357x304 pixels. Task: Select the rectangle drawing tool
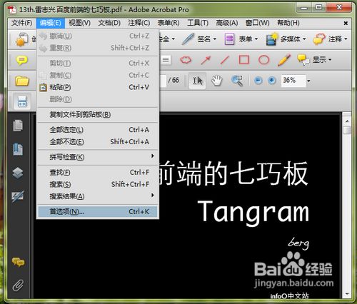tap(244, 60)
